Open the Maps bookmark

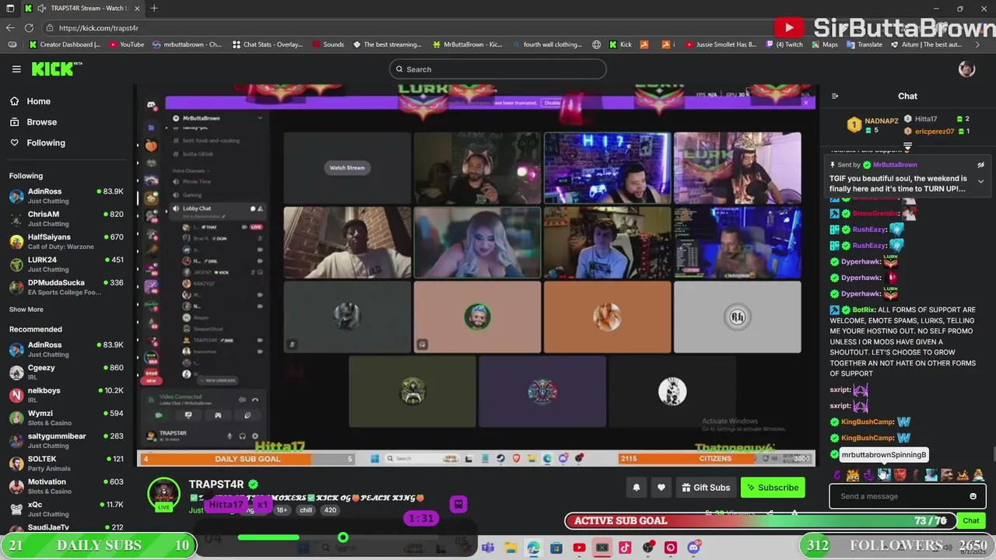pos(825,44)
